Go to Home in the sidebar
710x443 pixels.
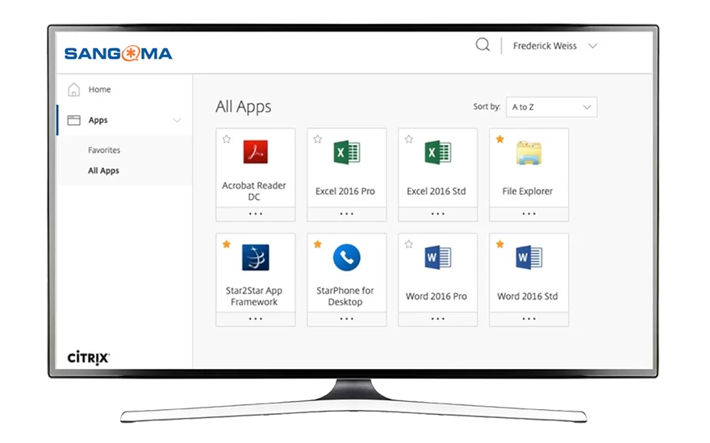(x=99, y=89)
